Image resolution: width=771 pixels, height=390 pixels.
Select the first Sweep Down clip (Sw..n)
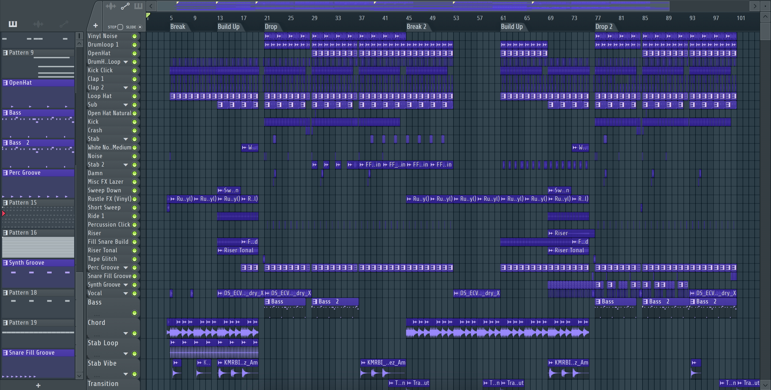[229, 190]
